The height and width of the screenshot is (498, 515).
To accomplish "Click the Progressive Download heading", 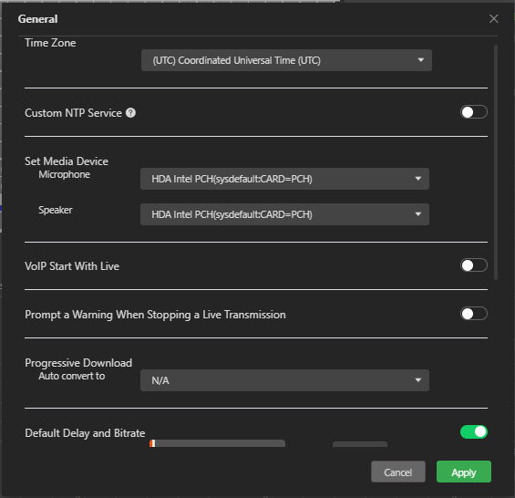I will [78, 363].
